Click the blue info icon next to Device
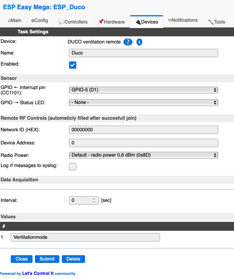 [139, 42]
